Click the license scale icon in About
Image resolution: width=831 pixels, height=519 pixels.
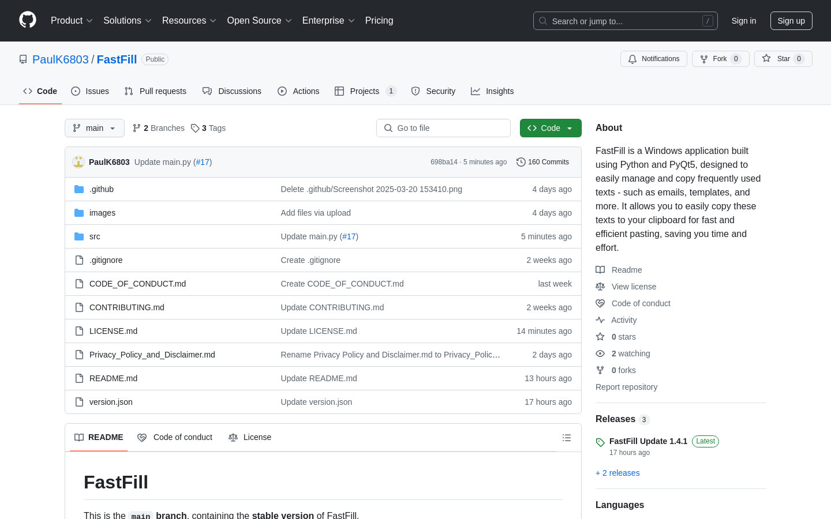(x=600, y=287)
